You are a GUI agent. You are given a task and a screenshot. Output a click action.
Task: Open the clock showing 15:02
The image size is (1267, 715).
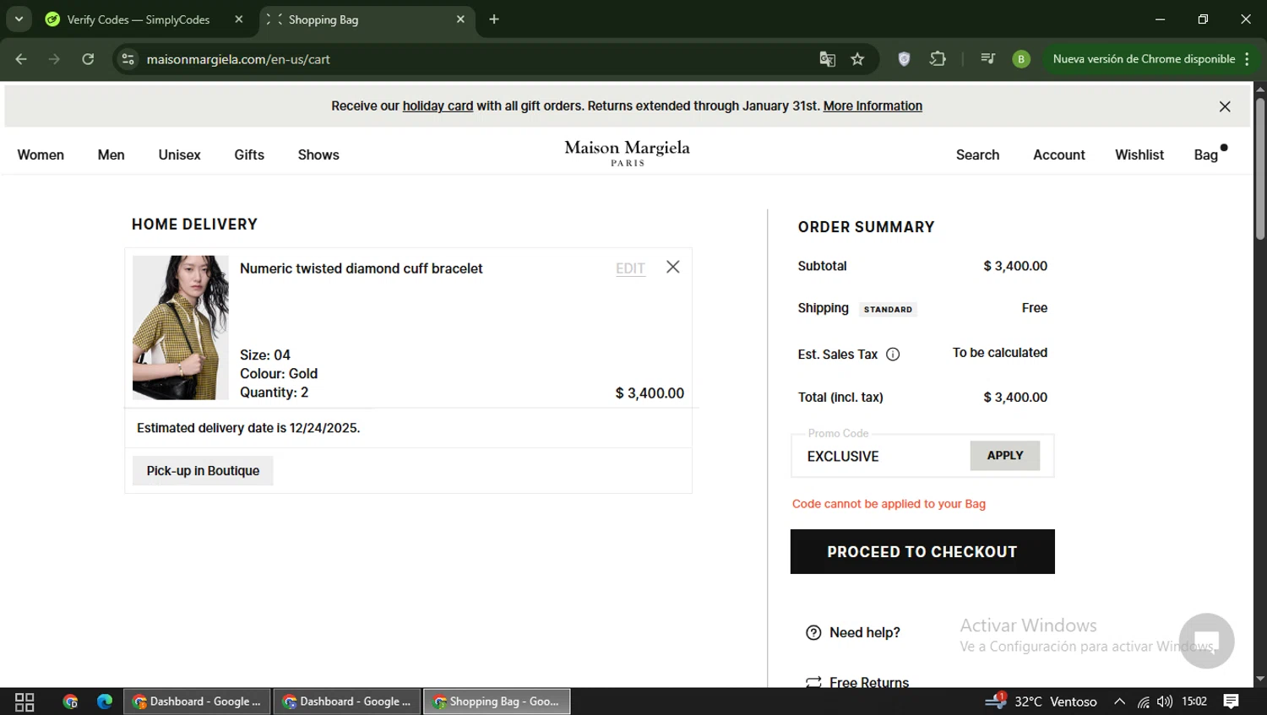pyautogui.click(x=1194, y=701)
